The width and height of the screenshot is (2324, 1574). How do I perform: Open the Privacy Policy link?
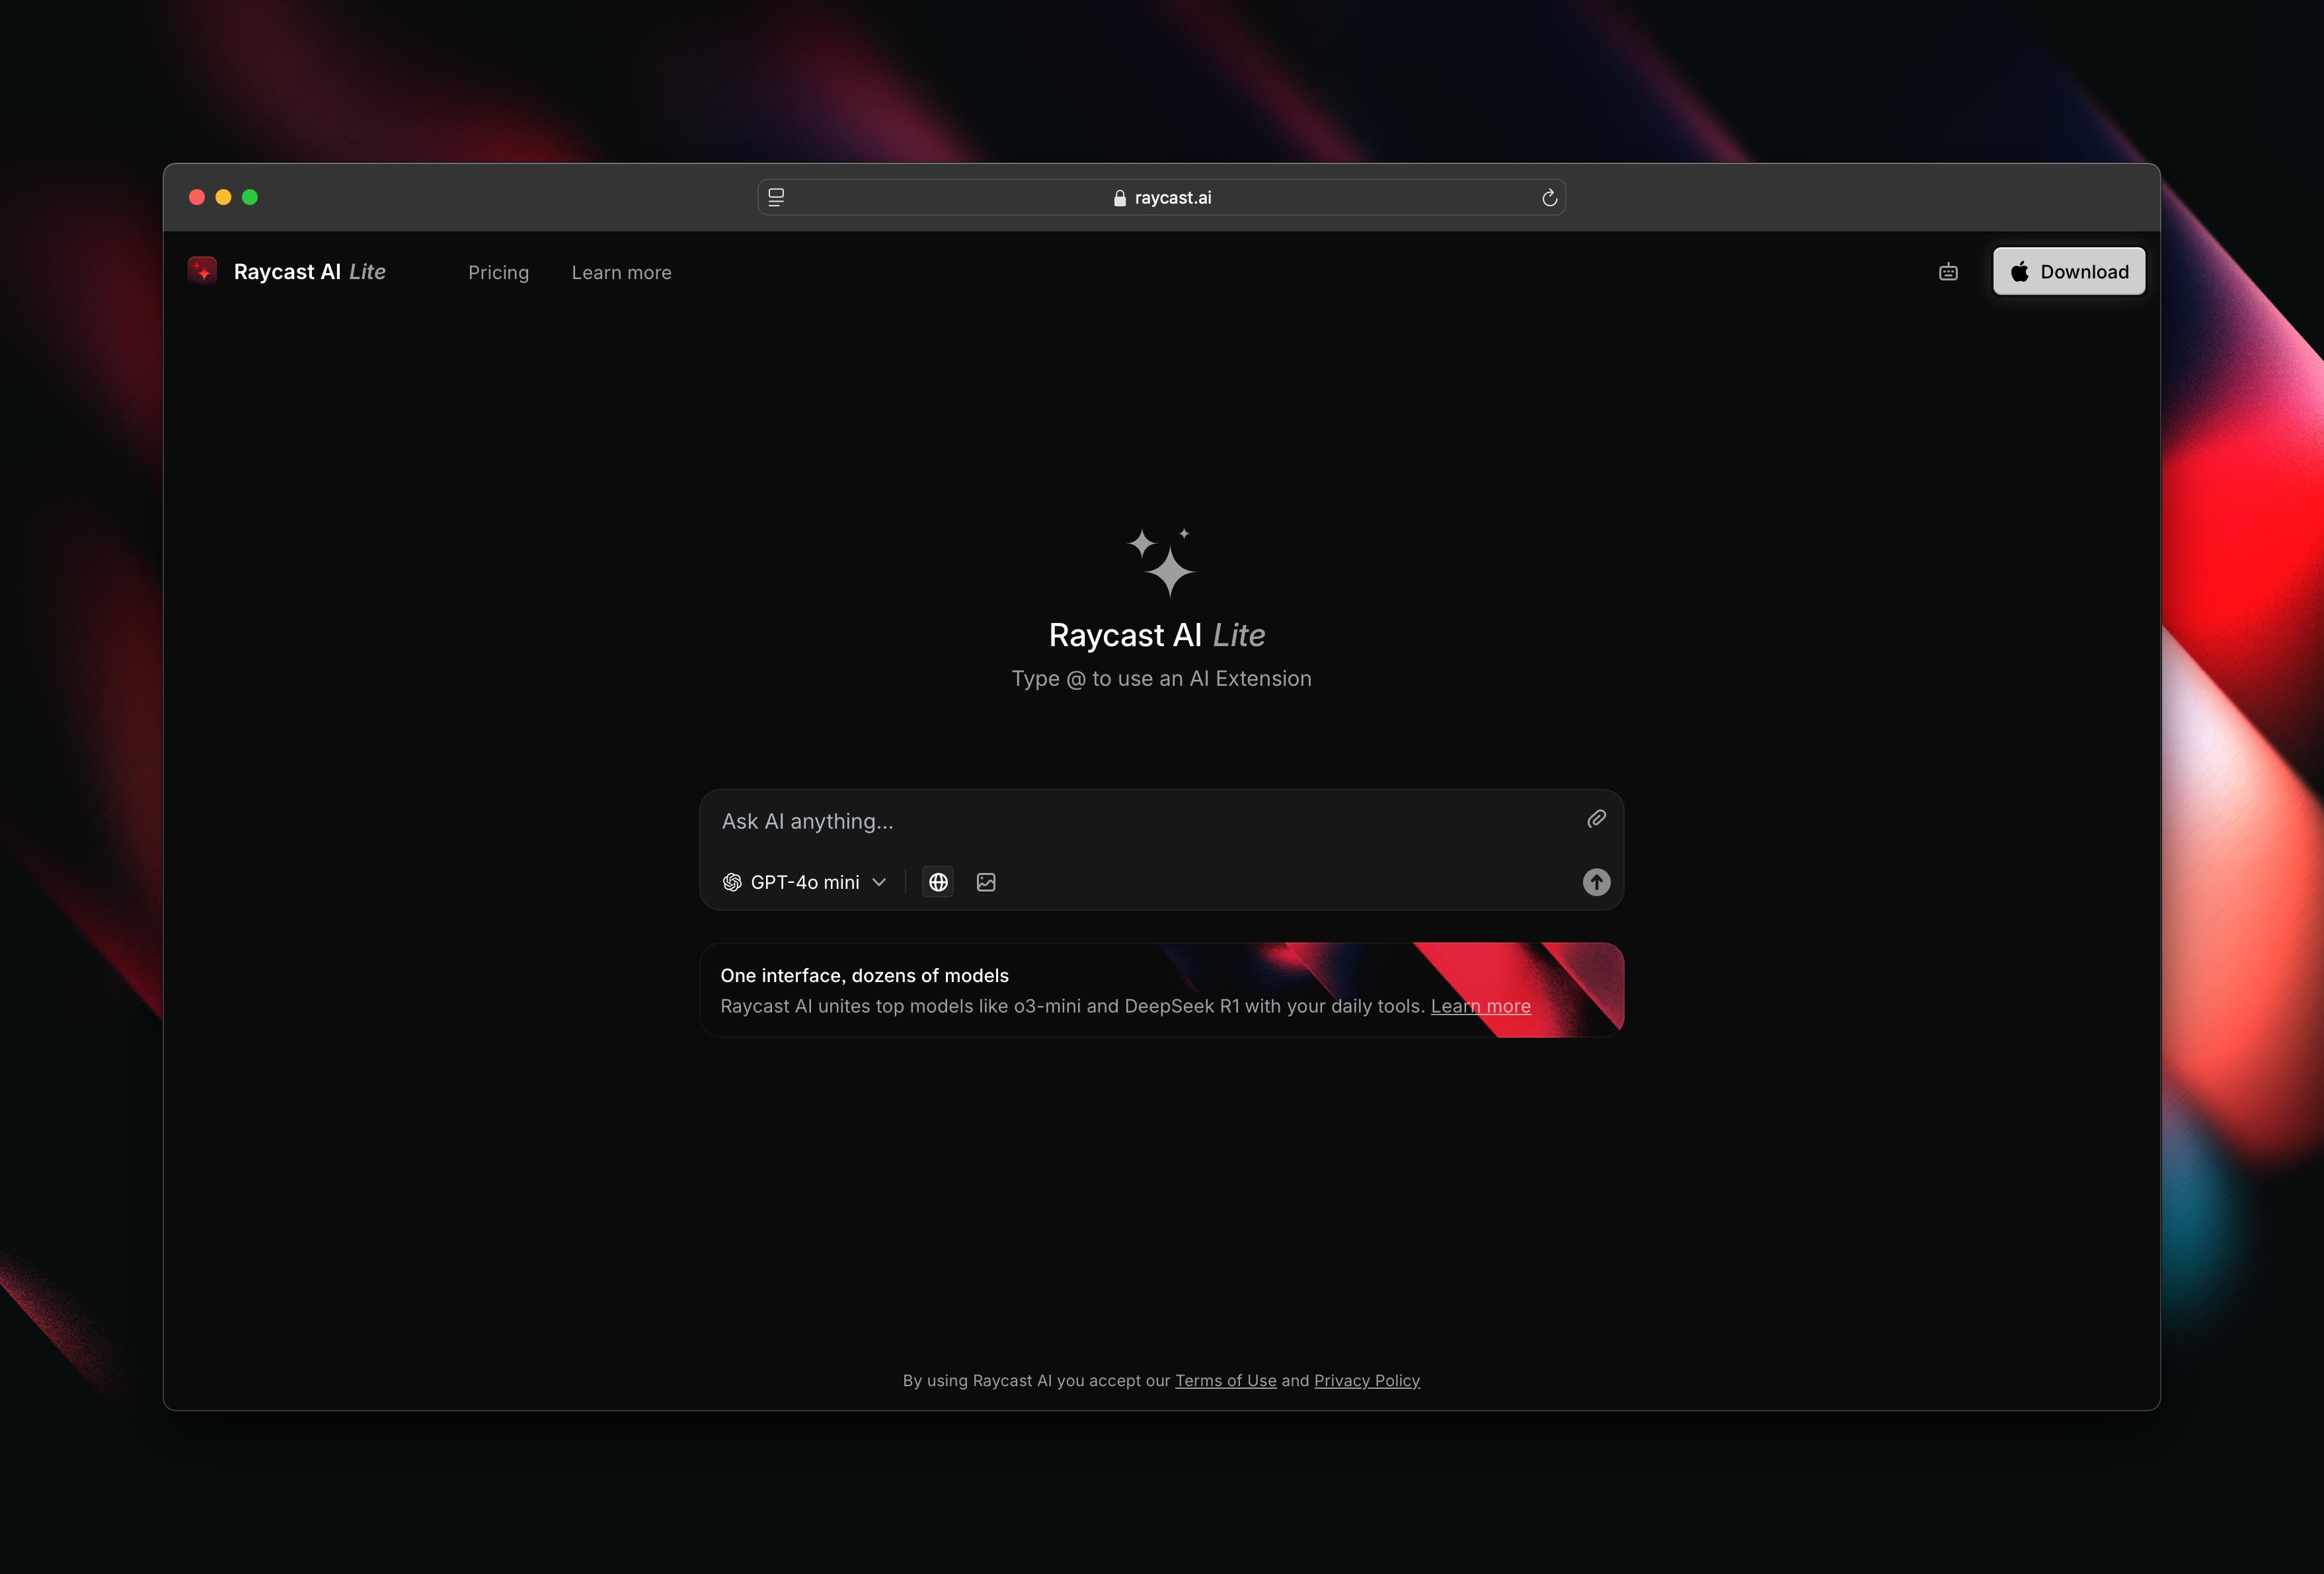(1366, 1380)
